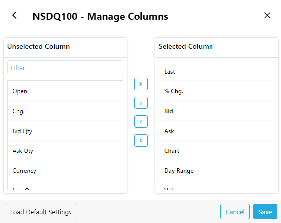Click the single left arrow move button
This screenshot has height=223, width=281.
tap(141, 122)
